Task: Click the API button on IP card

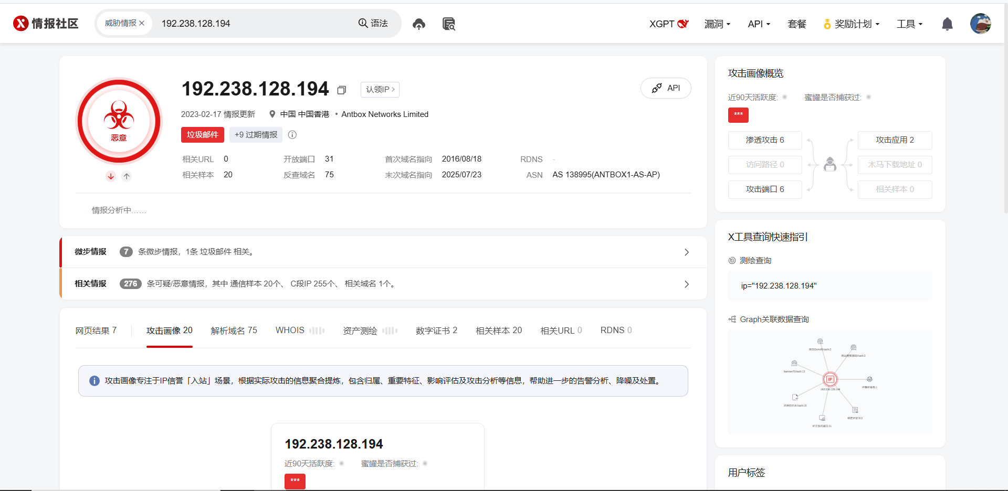Action: click(x=666, y=88)
